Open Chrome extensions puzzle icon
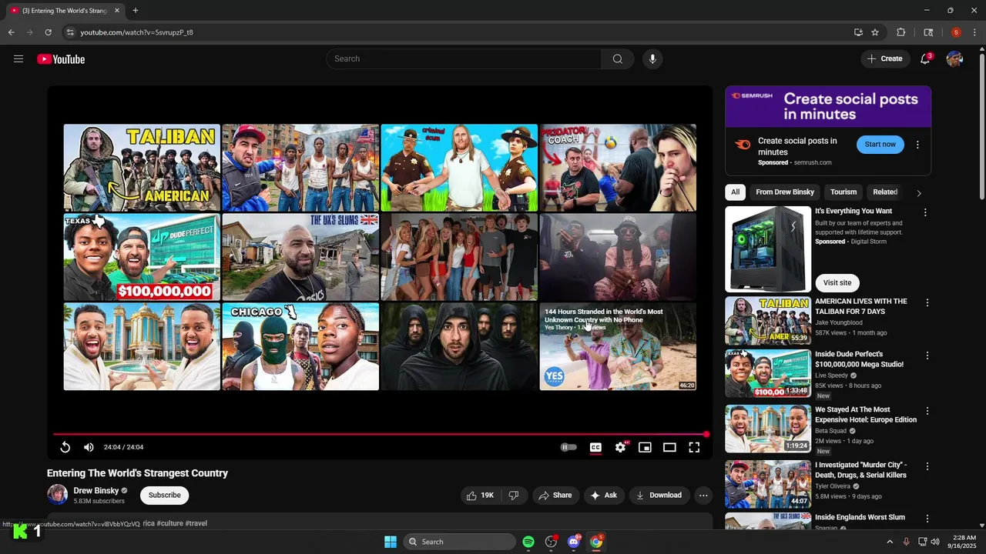This screenshot has height=554, width=986. tap(900, 32)
